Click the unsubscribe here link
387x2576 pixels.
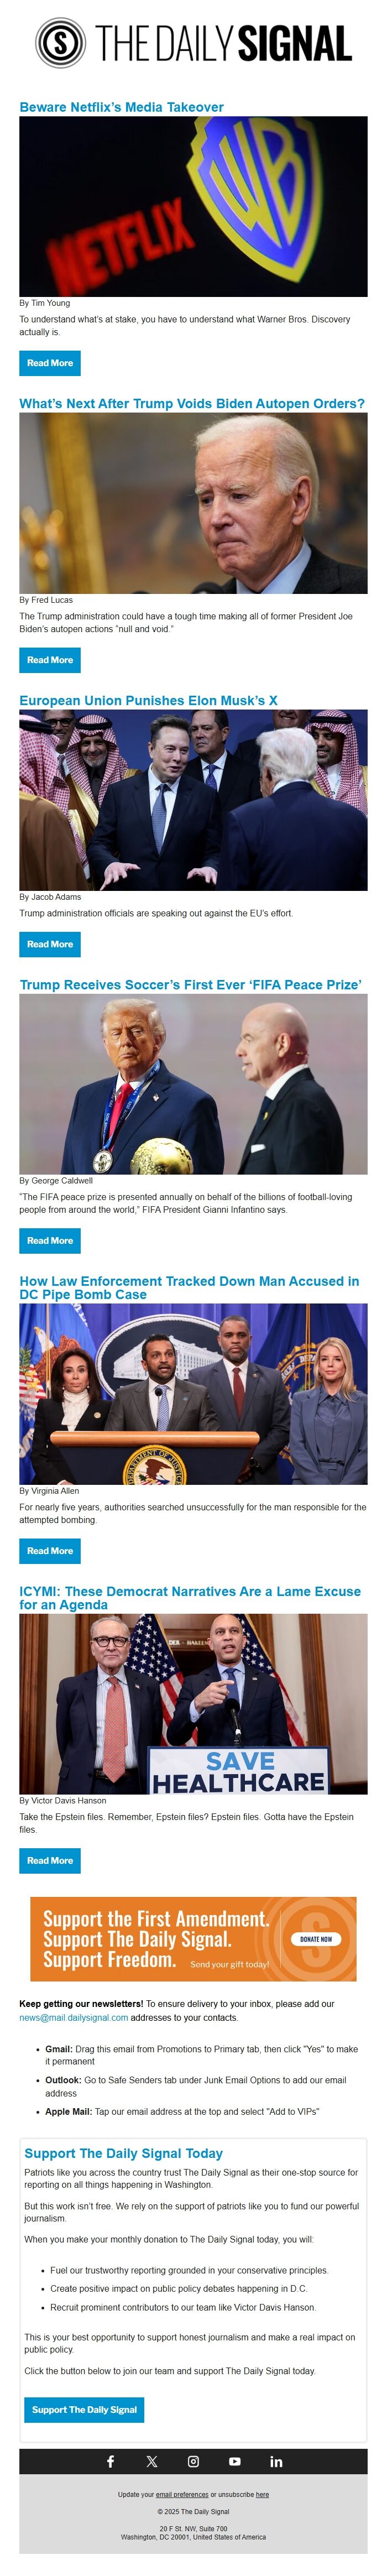coord(262,2495)
